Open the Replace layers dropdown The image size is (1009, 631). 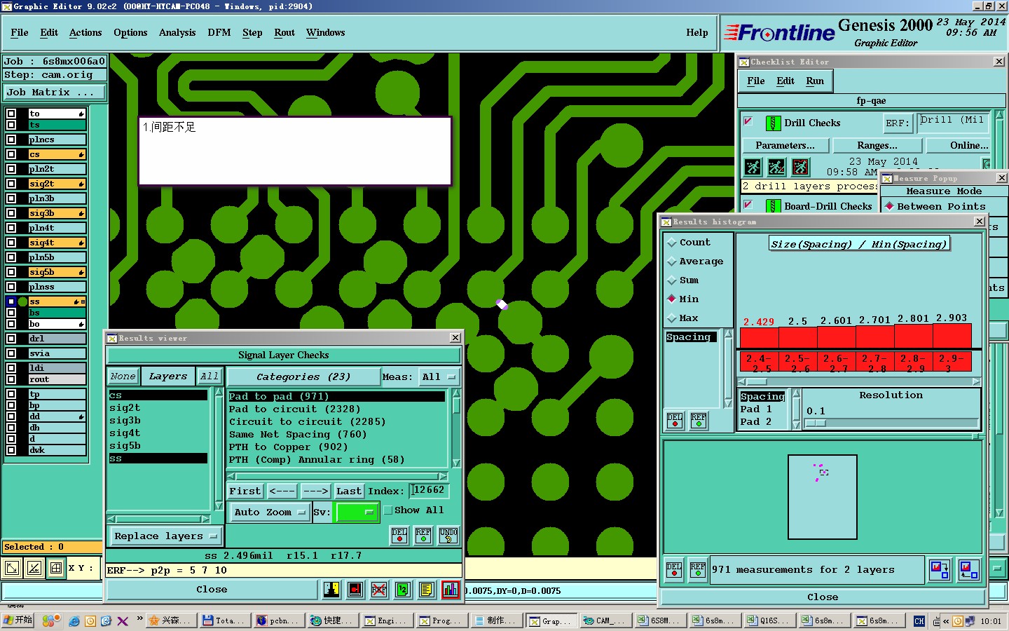tap(165, 536)
